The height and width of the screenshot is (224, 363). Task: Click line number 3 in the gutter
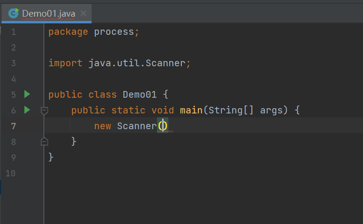(x=13, y=63)
